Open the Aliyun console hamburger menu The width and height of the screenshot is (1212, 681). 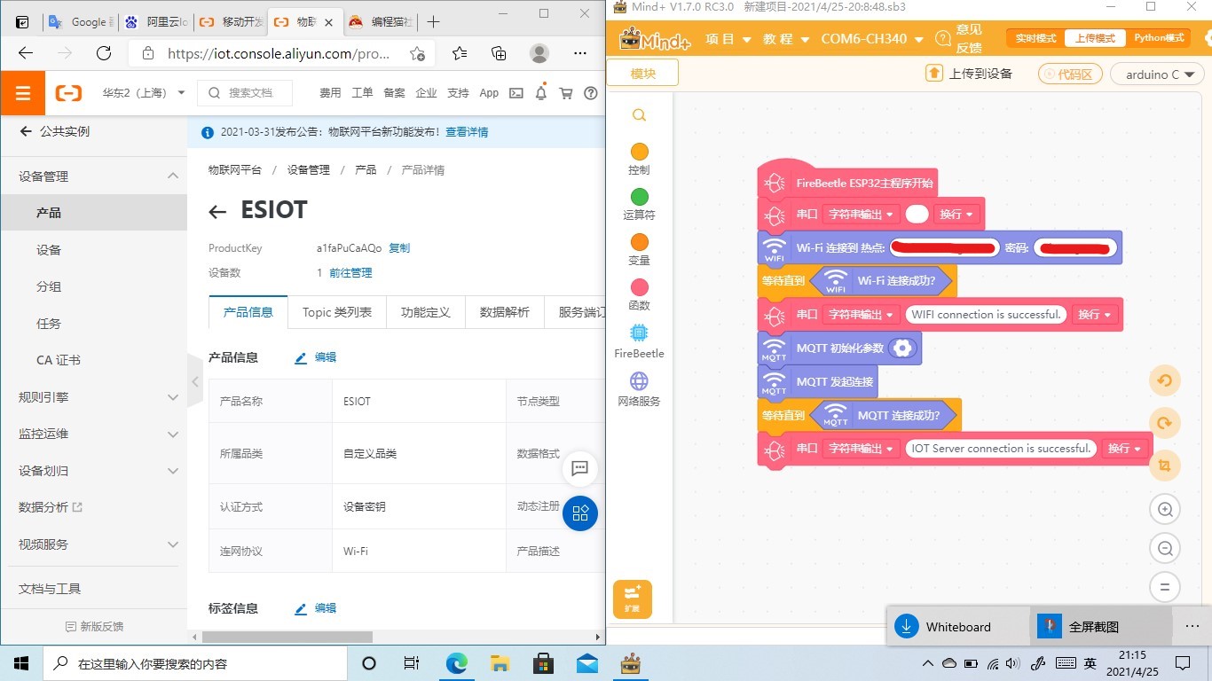click(x=23, y=93)
